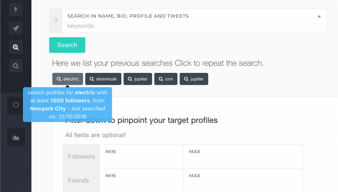Click the question mark help icon
The height and width of the screenshot is (192, 338).
56,21
